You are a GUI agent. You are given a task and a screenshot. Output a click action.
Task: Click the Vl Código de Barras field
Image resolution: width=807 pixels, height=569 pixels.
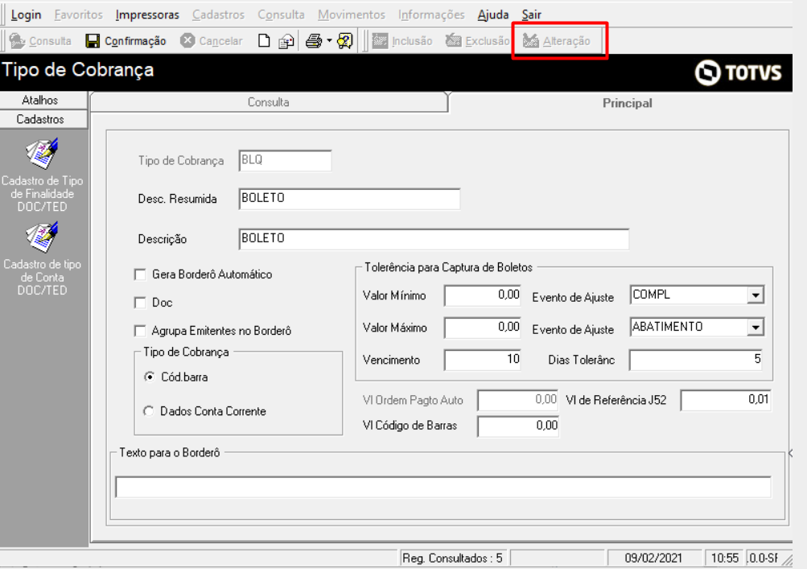coord(518,426)
